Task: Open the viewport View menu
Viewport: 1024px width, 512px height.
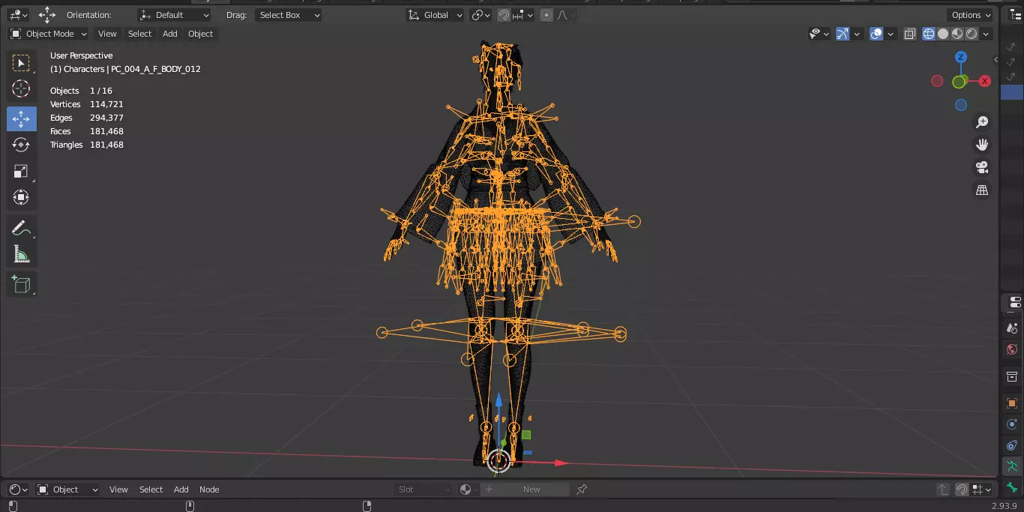Action: click(x=107, y=34)
